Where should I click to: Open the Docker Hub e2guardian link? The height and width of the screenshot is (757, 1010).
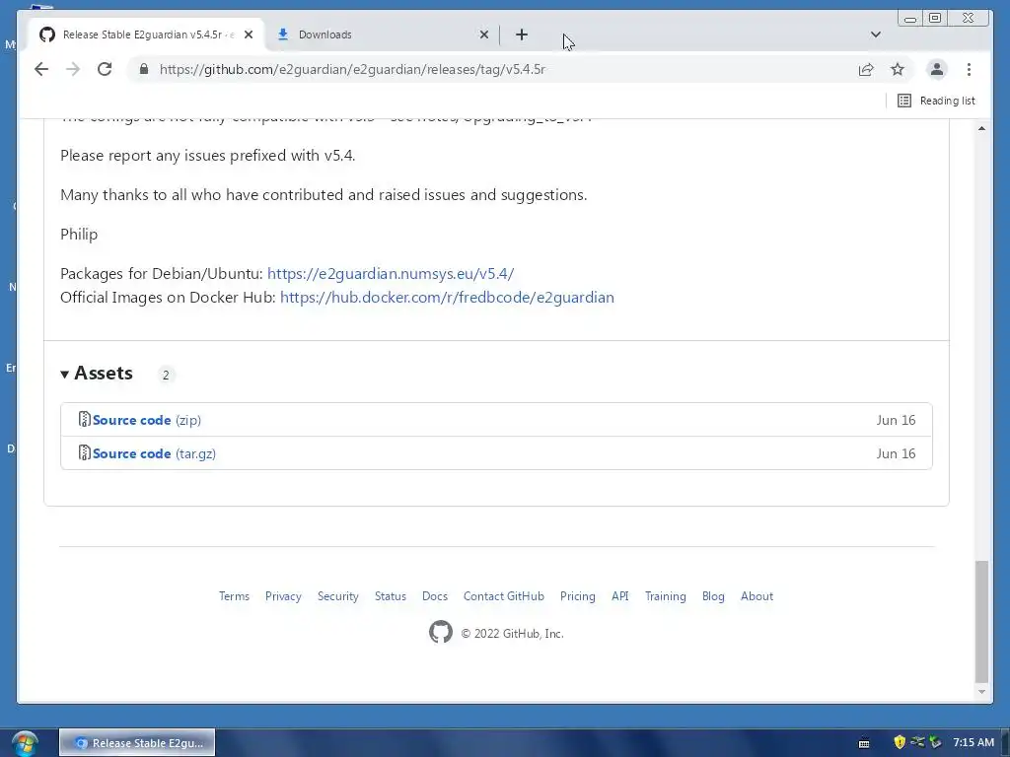447,298
